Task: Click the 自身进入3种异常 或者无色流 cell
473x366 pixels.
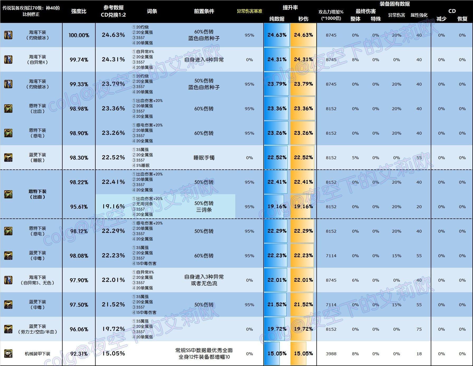Action: point(204,280)
